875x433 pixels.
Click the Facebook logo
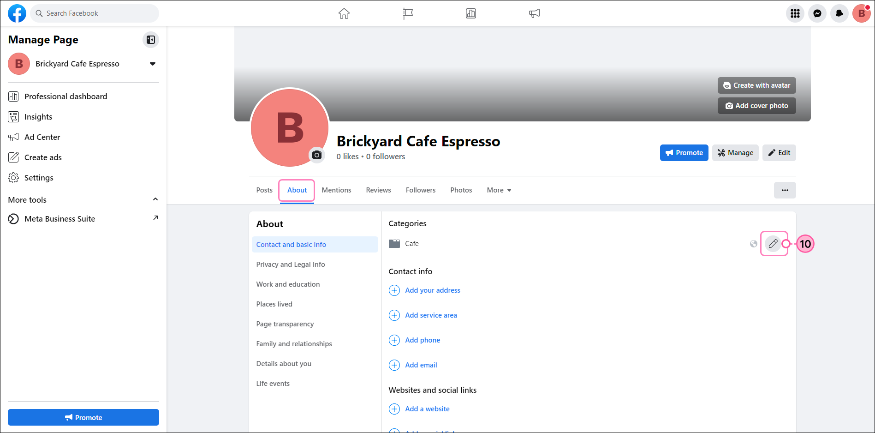(x=17, y=13)
